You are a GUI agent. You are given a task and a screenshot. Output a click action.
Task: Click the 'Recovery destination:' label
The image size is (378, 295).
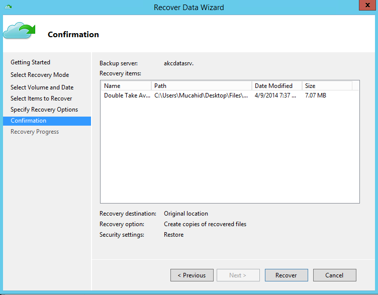(128, 214)
